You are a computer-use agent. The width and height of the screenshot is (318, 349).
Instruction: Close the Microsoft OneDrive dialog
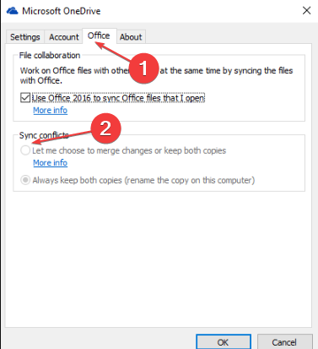click(306, 11)
